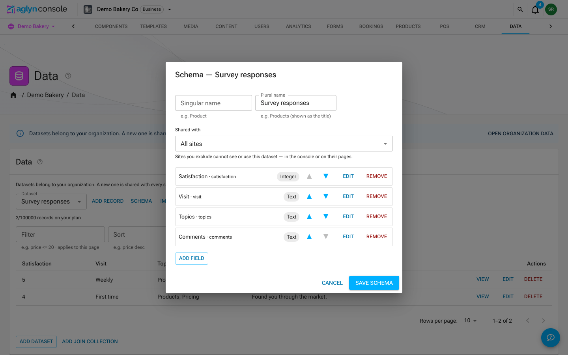Change Rows per page dropdown
Screen dimensions: 568x355
pyautogui.click(x=471, y=321)
